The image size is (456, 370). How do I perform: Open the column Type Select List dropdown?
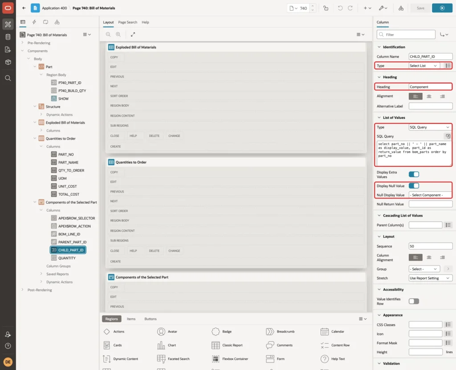pos(424,66)
